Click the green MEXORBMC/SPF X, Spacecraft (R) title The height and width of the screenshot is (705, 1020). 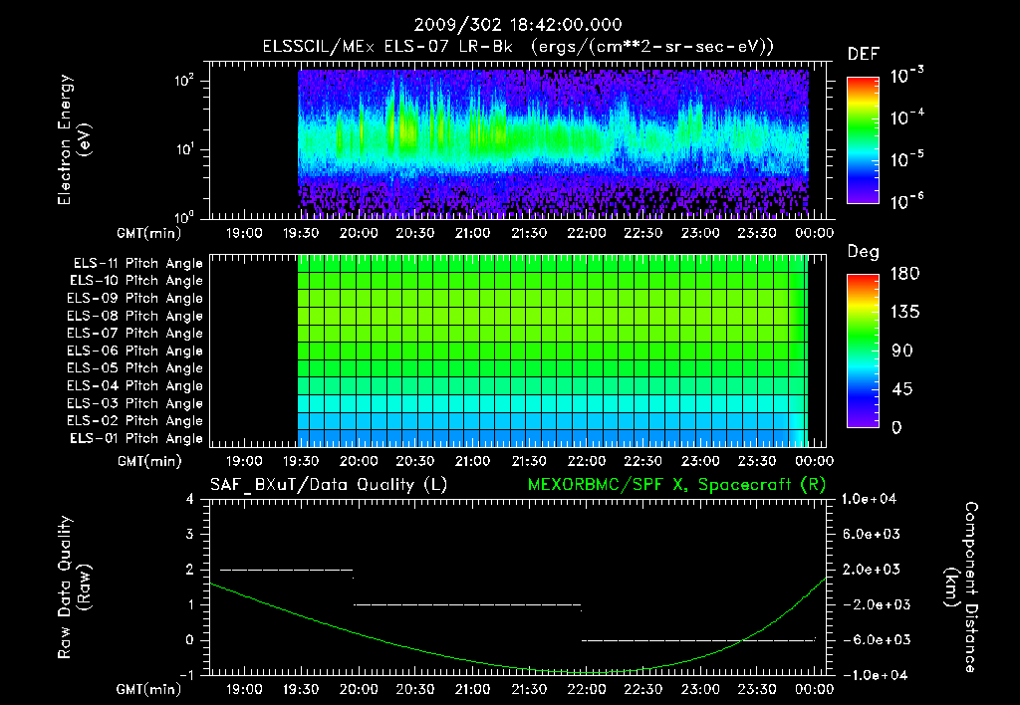tap(676, 485)
